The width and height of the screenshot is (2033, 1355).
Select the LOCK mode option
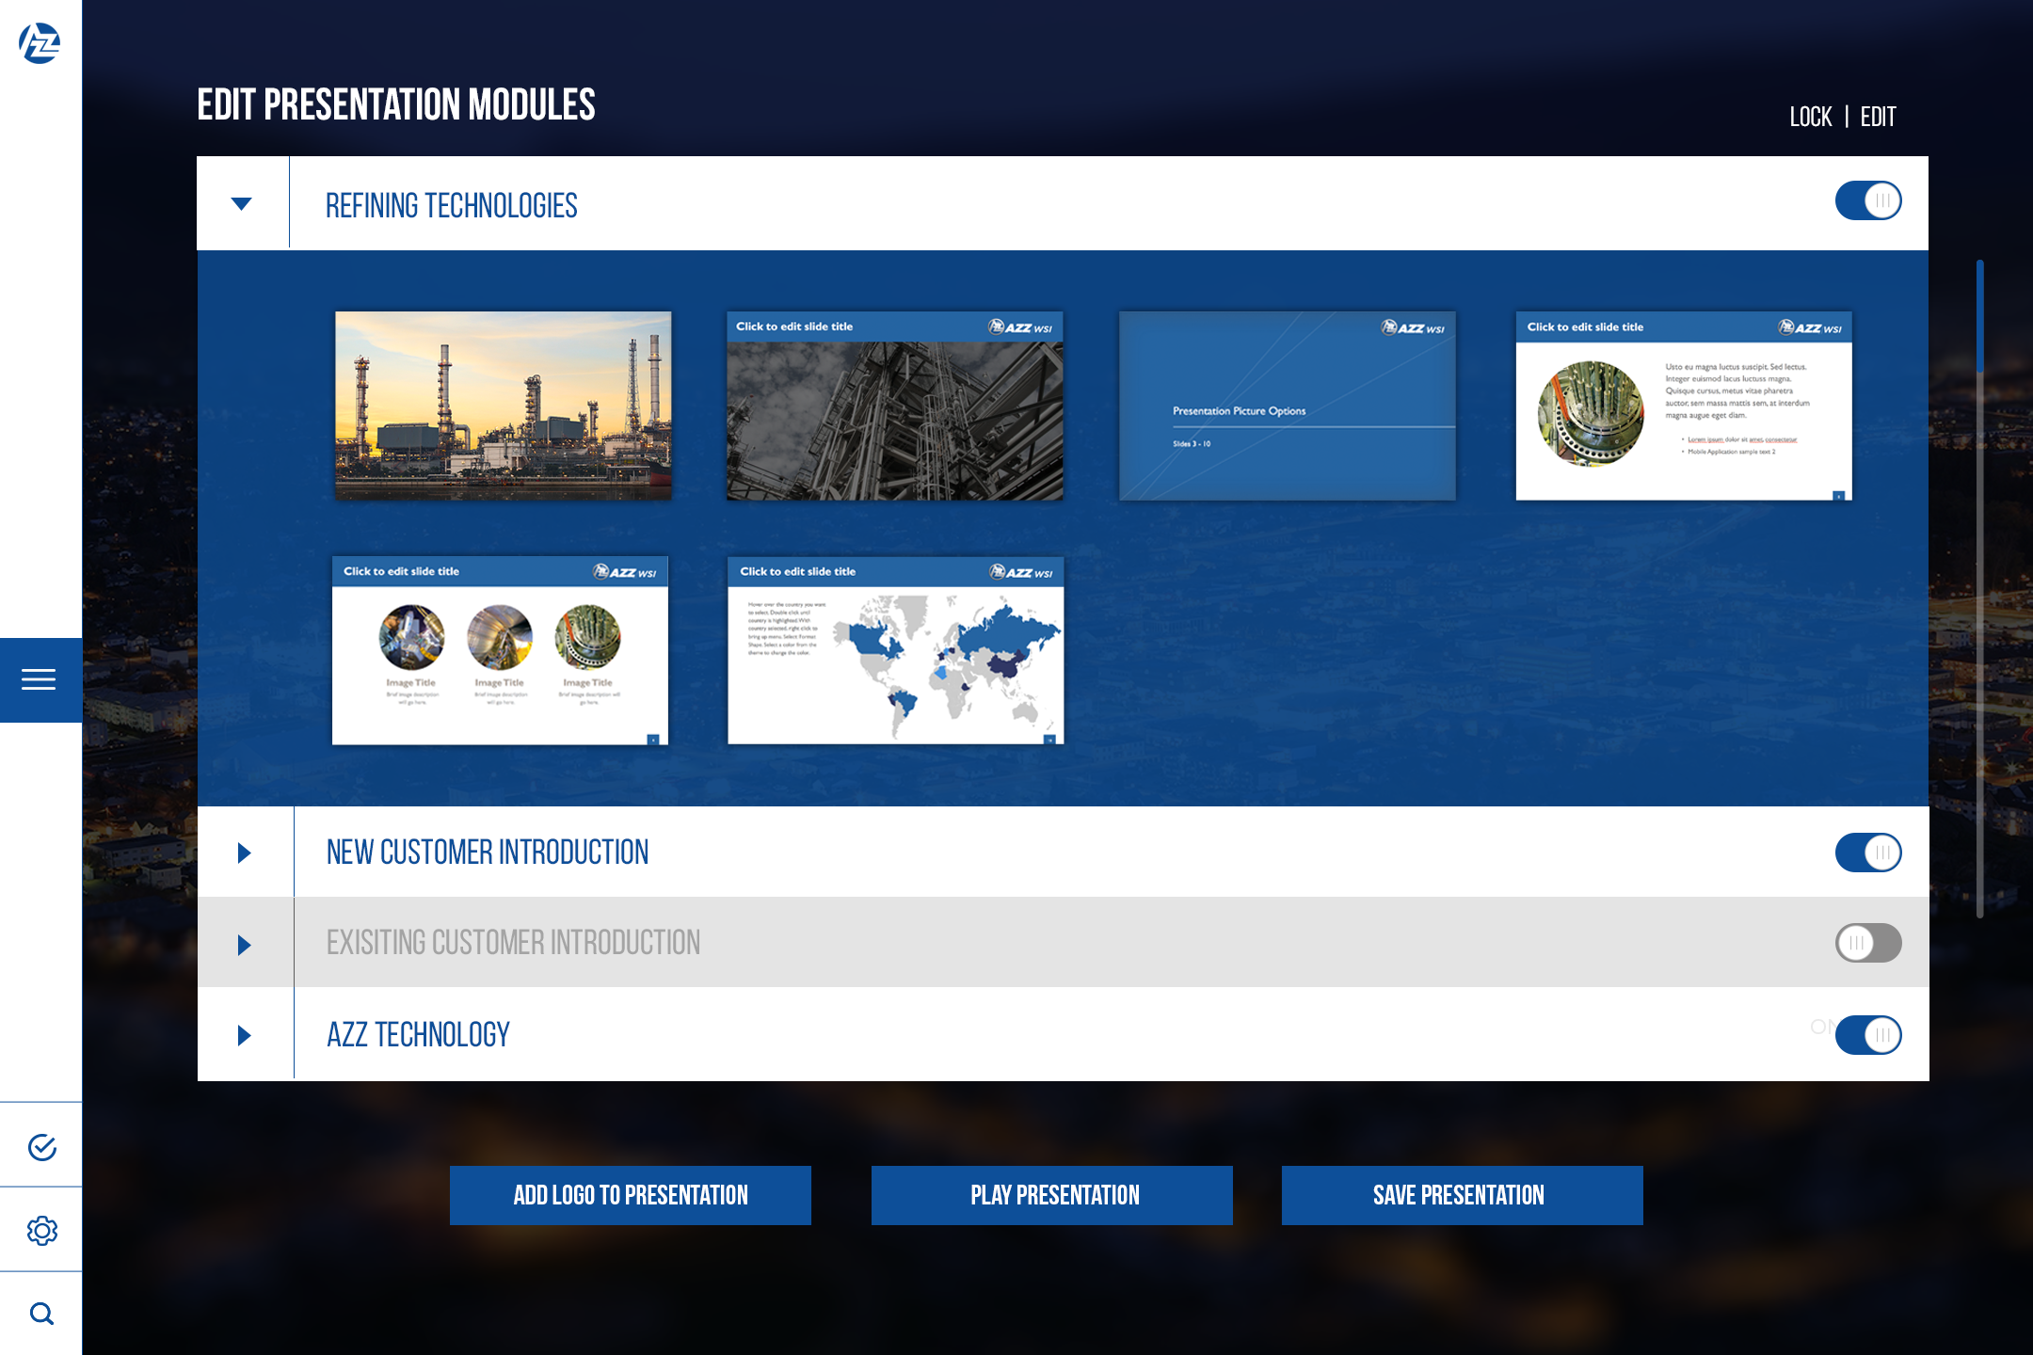pyautogui.click(x=1810, y=117)
